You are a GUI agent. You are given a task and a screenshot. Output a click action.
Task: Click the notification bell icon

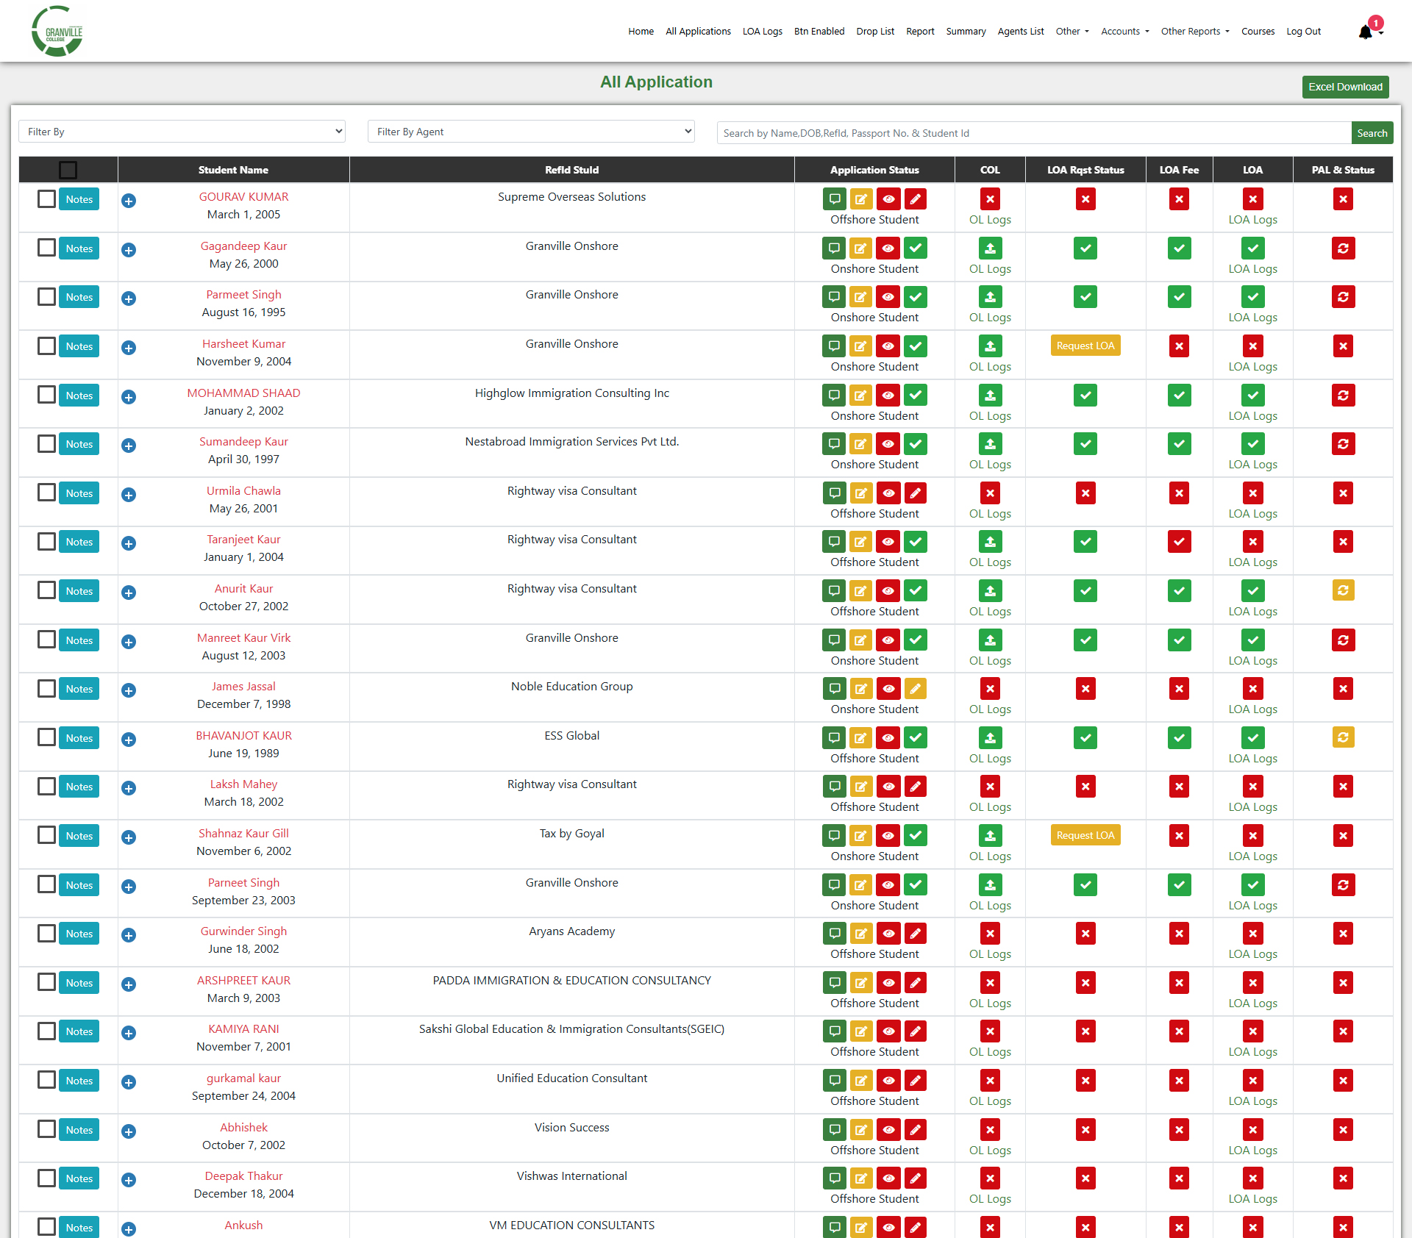coord(1366,32)
